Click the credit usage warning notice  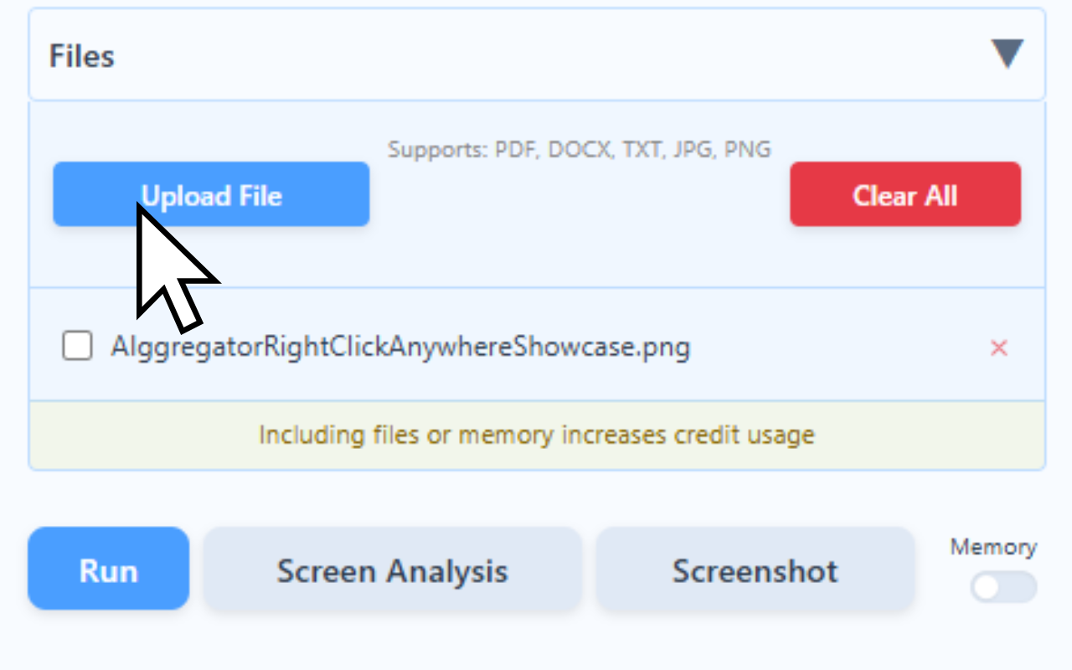pyautogui.click(x=536, y=435)
